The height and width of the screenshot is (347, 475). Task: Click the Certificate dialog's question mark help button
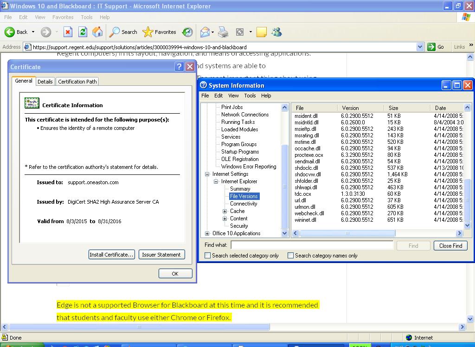click(x=180, y=67)
